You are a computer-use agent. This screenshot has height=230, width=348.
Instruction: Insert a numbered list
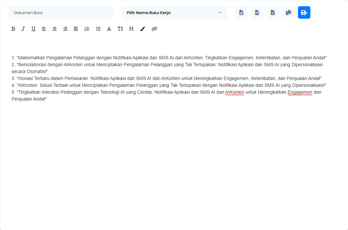pos(87,29)
